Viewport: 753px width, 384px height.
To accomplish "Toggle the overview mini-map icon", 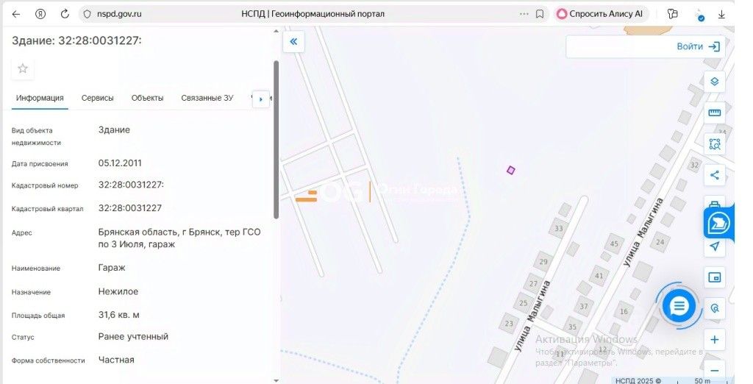I will coord(715,278).
